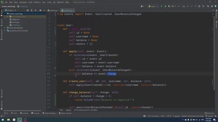Open the Terminal tool window
The width and height of the screenshot is (218, 122).
(x=35, y=113)
